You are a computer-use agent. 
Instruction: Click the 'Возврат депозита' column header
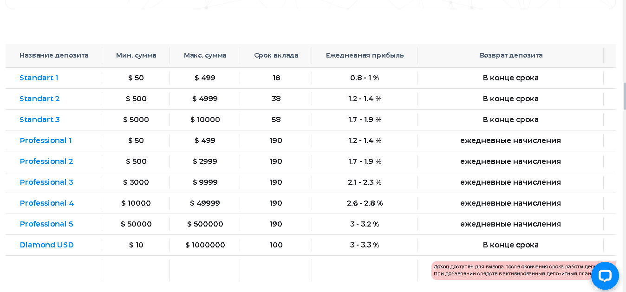point(511,56)
